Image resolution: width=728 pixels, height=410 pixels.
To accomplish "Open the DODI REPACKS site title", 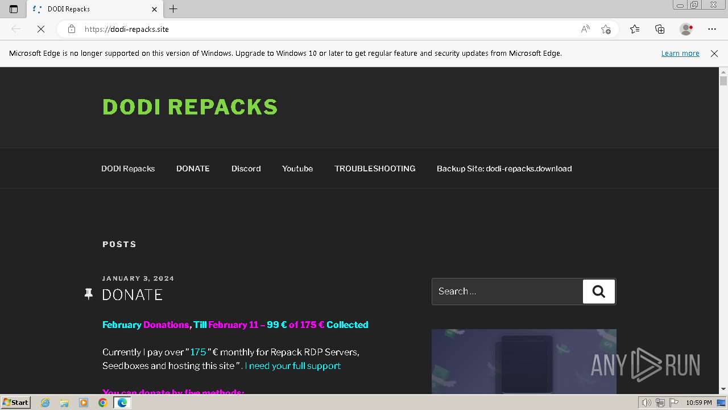I will (190, 107).
